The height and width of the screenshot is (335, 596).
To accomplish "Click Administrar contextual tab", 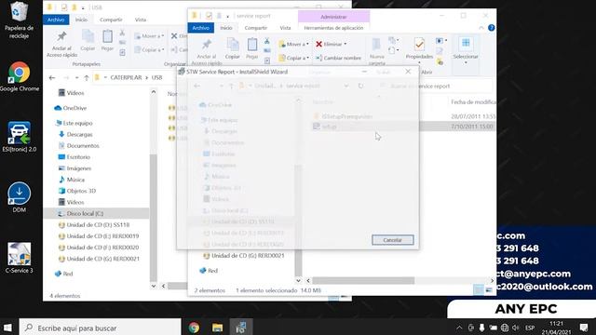I will click(x=333, y=17).
